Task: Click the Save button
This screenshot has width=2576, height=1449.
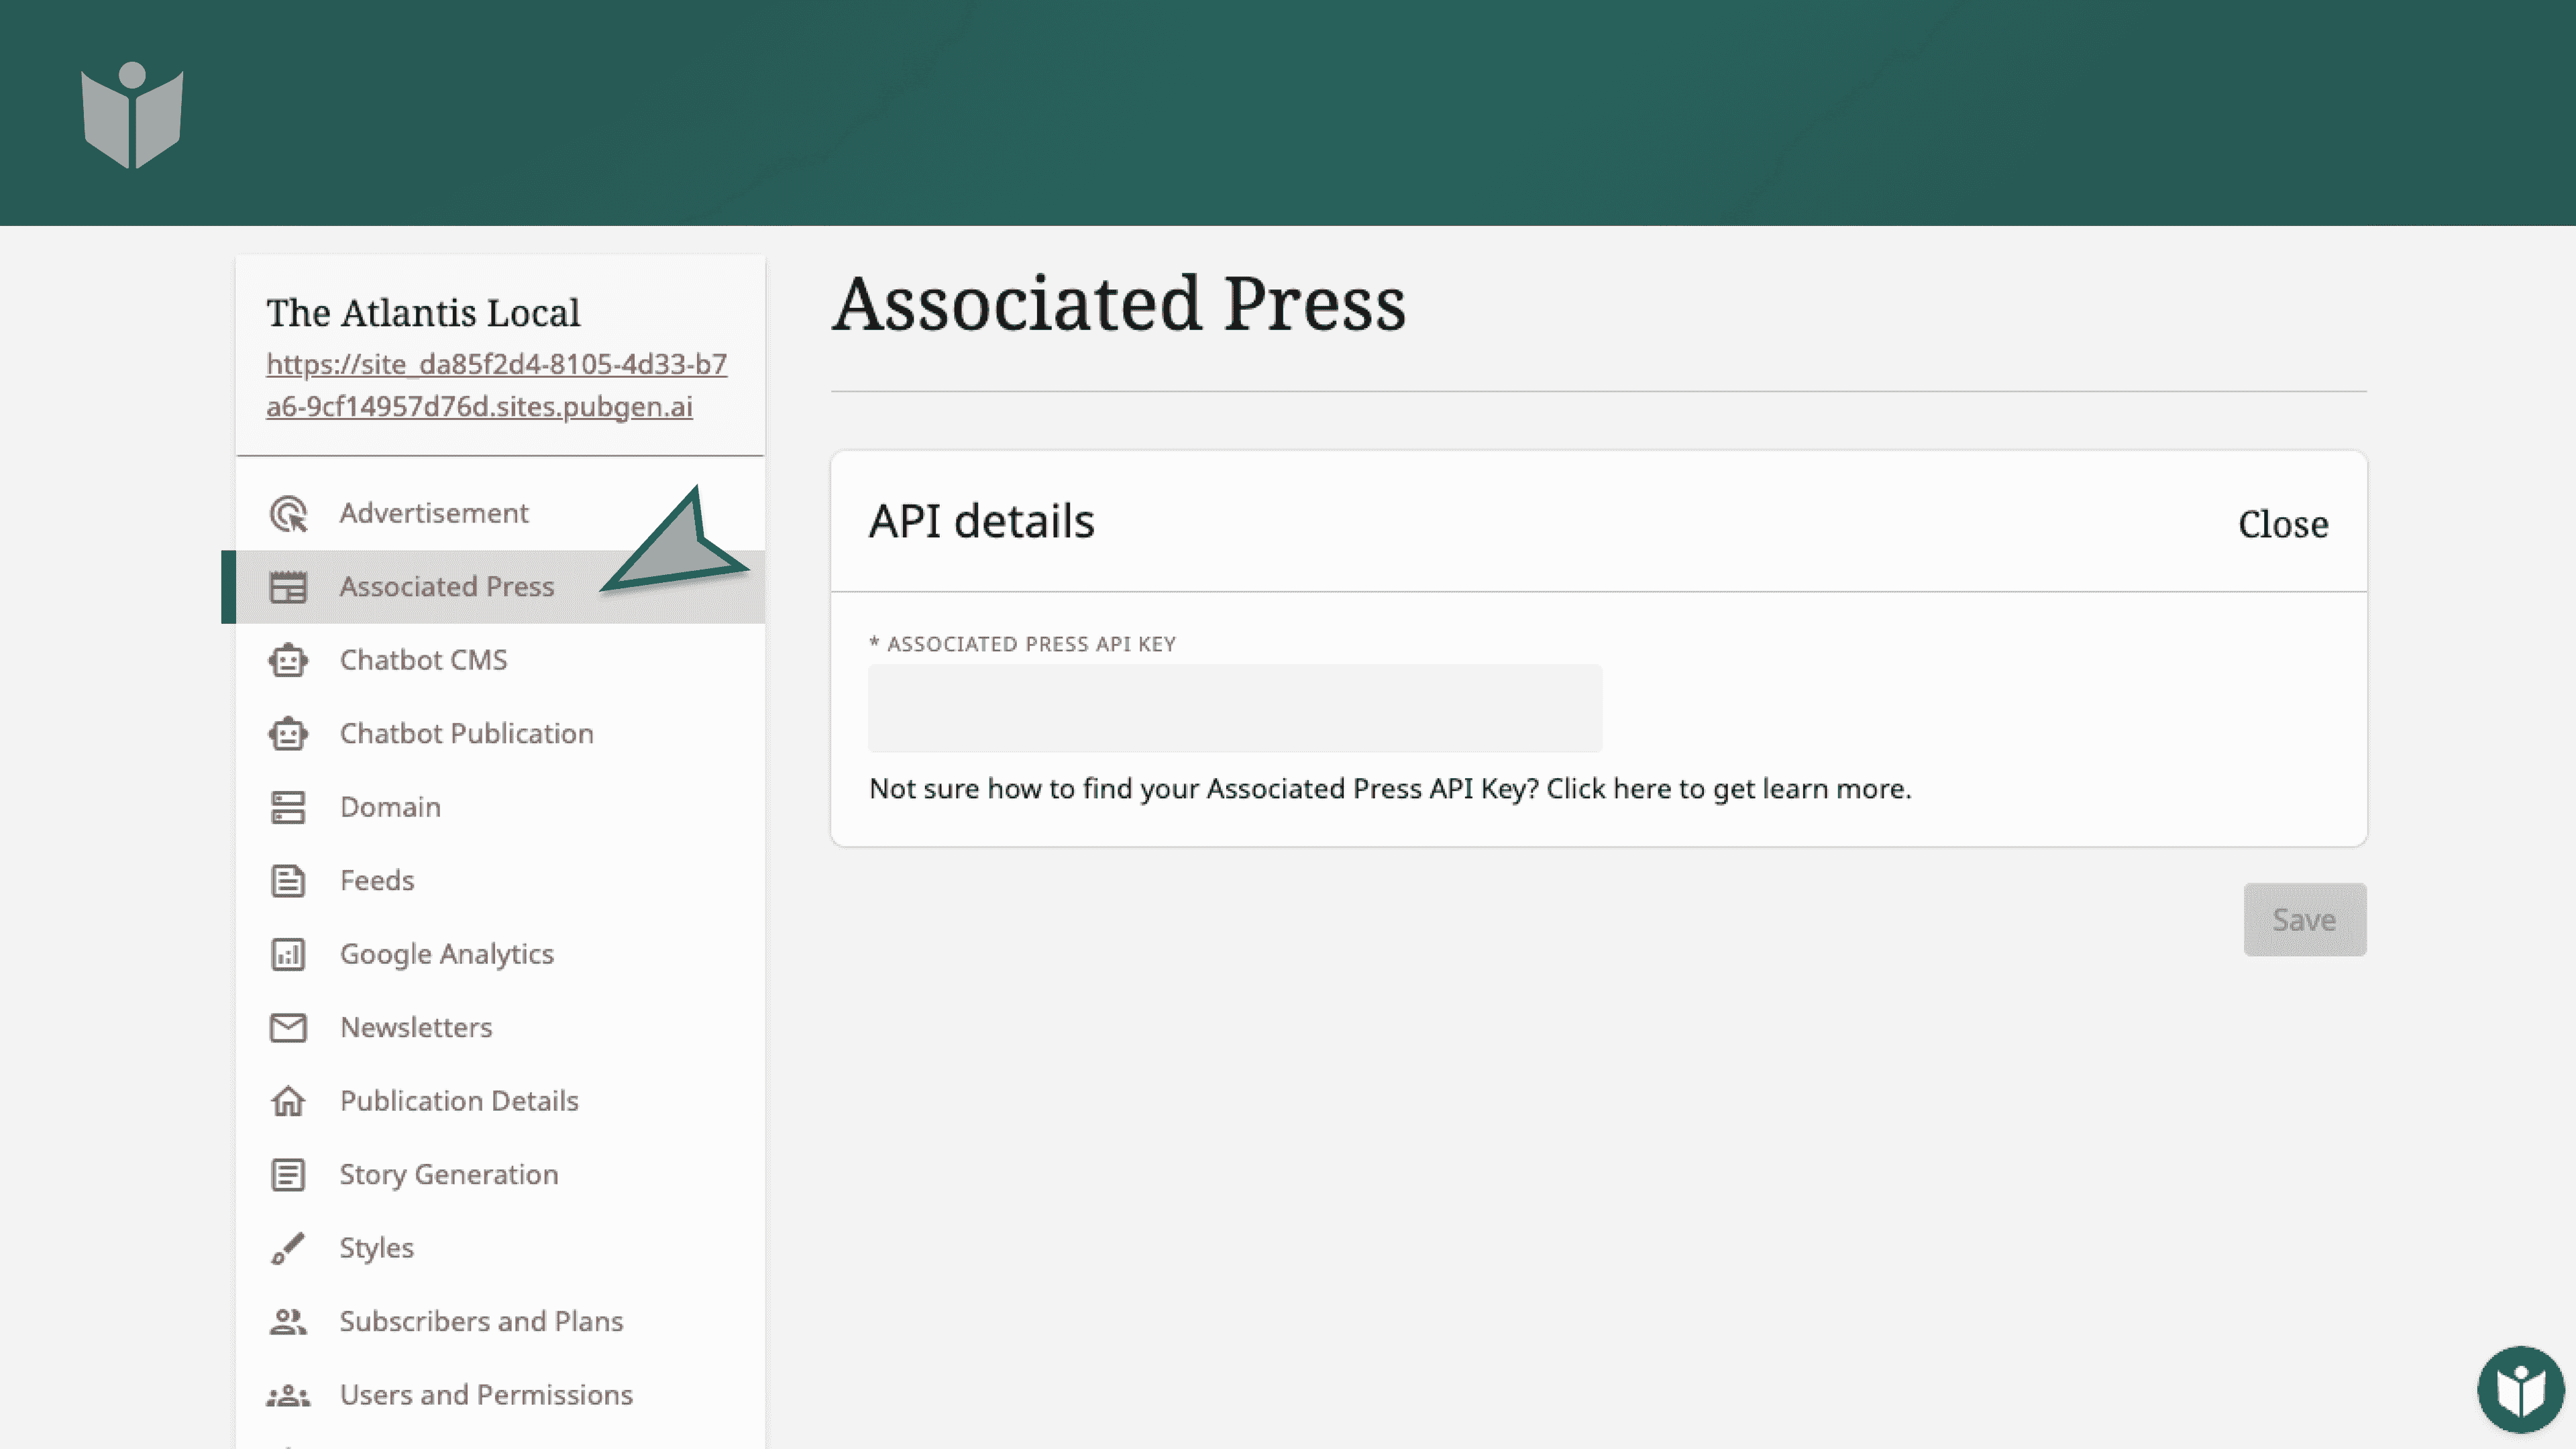Action: tap(2304, 920)
